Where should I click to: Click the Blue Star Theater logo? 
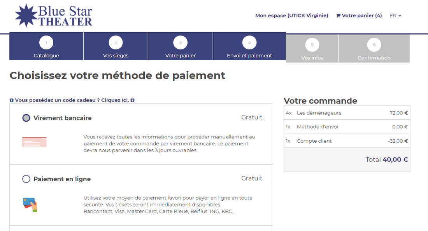53,16
